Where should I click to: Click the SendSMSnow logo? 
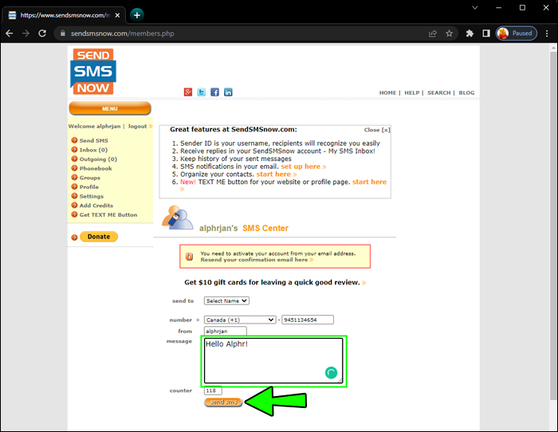coord(93,72)
